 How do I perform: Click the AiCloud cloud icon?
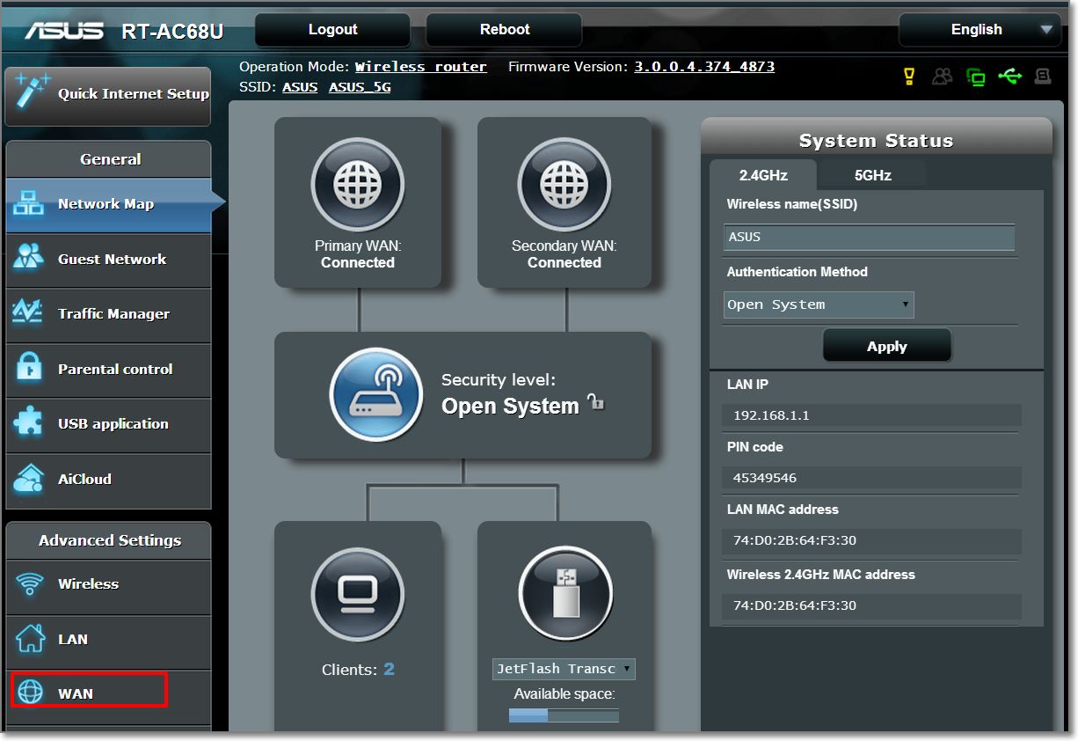pos(29,479)
